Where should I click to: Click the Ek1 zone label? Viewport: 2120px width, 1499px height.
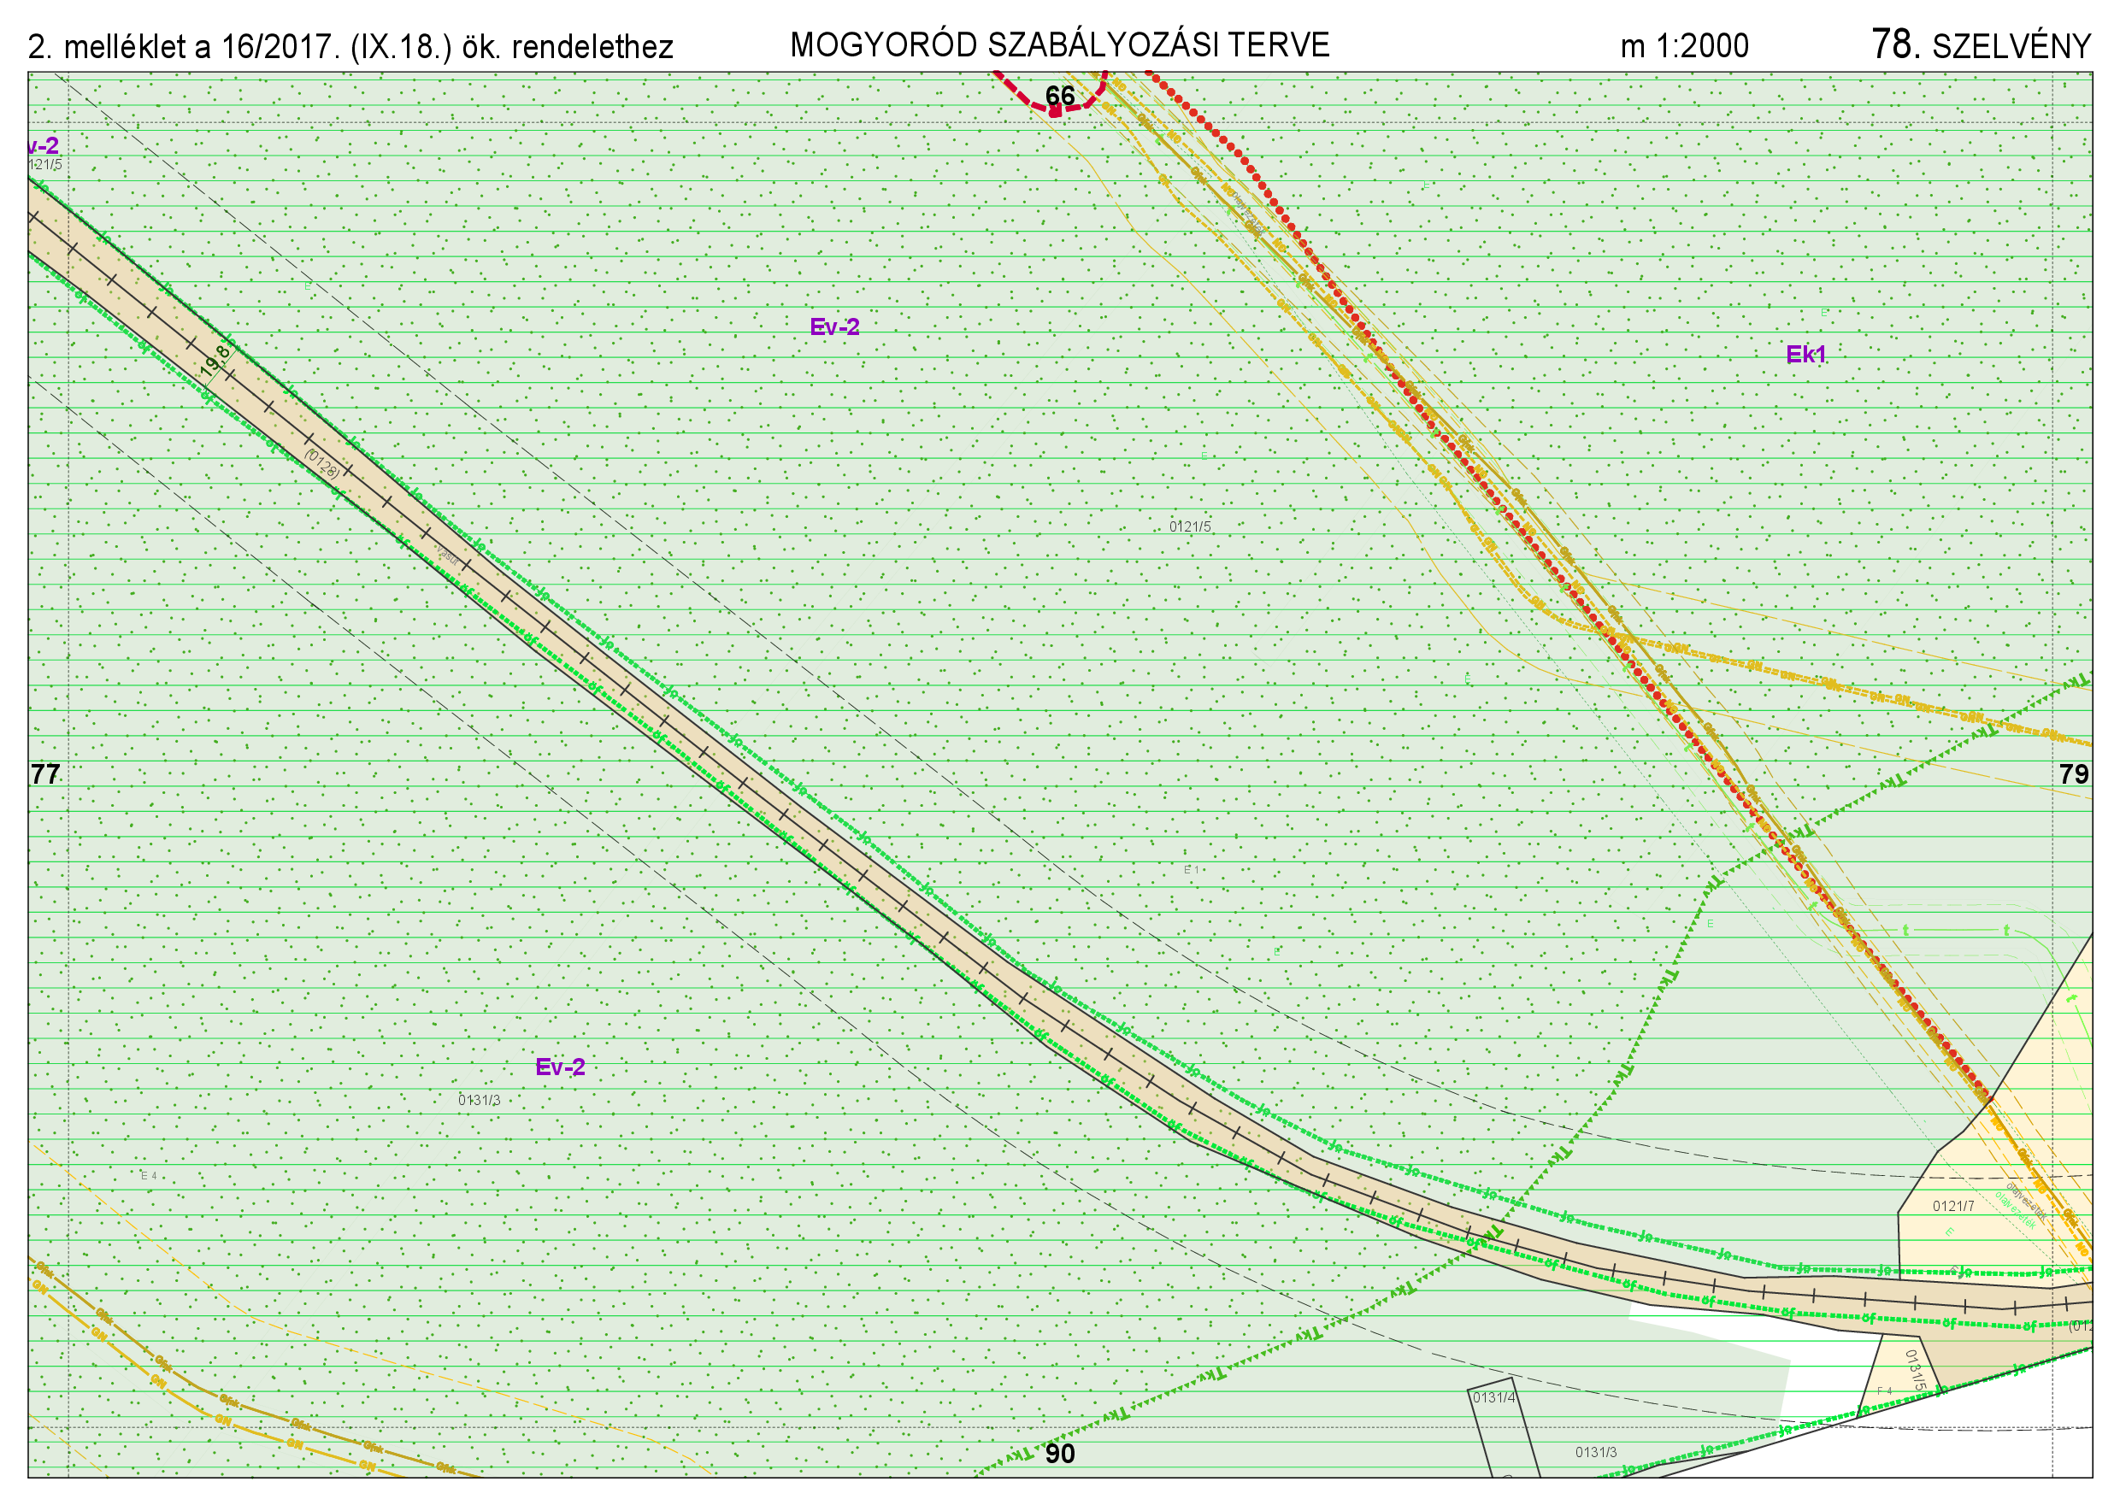1805,355
